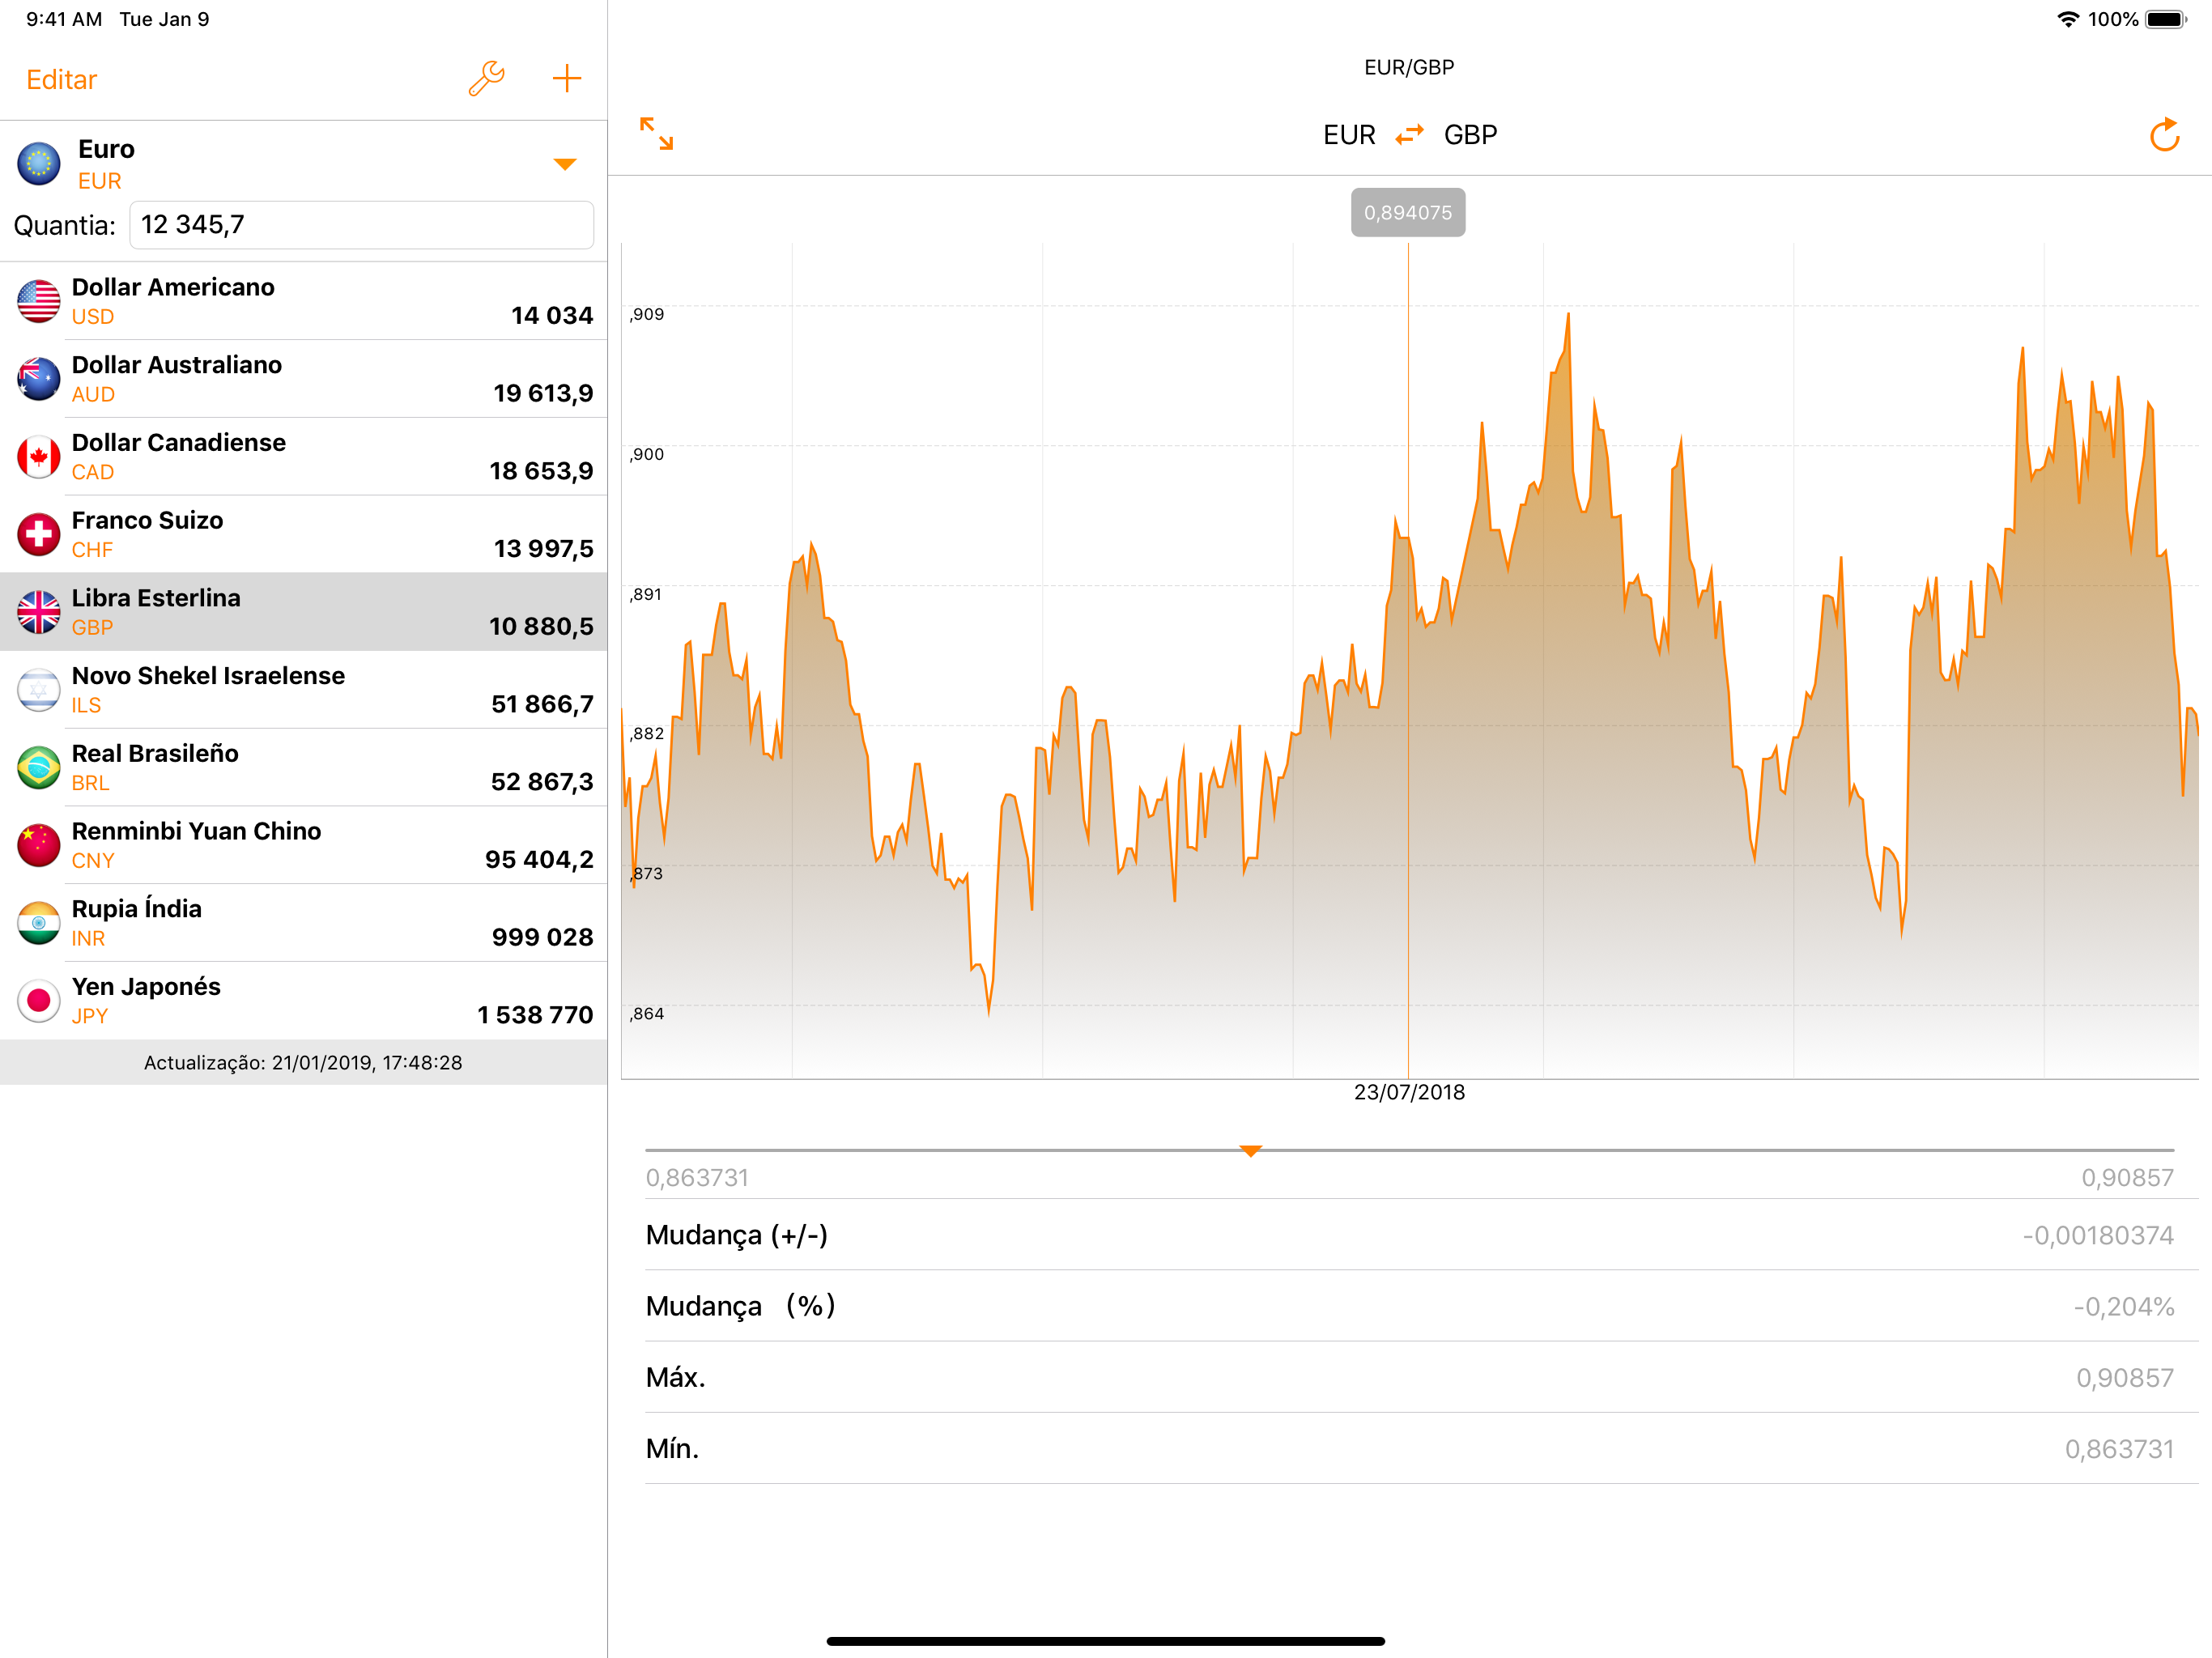Open the Rupia Índia INR row
This screenshot has width=2212, height=1658.
pyautogui.click(x=303, y=922)
